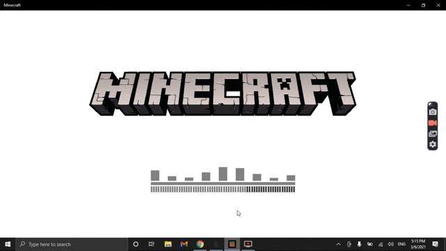Click the 'Type here to search' box
The height and width of the screenshot is (251, 446).
pyautogui.click(x=72, y=244)
